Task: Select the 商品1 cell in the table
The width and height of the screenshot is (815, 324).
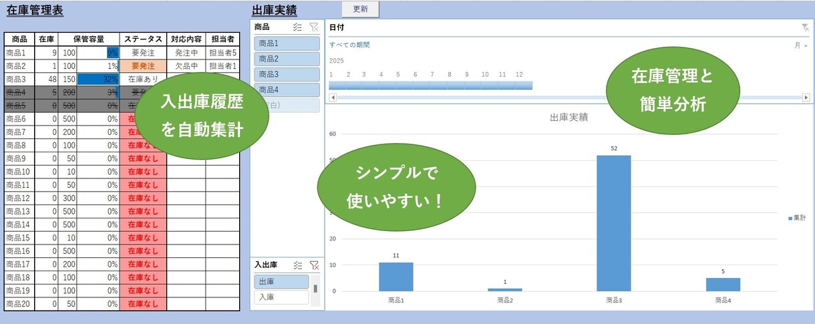Action: 19,52
